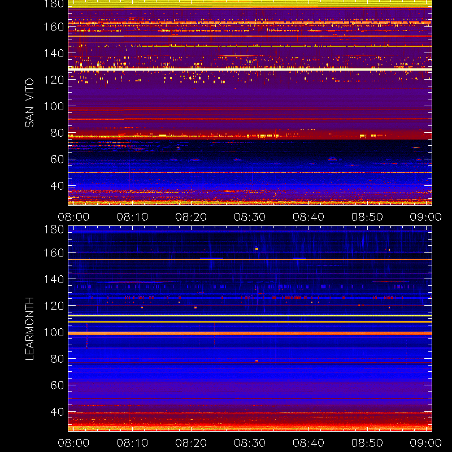
Task: Select the 80 tick label on the Learmonth plot
Action: coord(58,359)
